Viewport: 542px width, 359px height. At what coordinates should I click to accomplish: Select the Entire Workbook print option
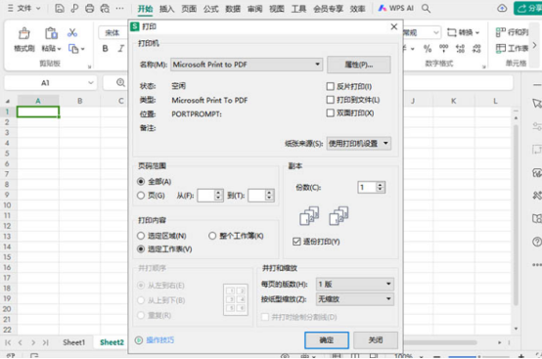point(212,236)
